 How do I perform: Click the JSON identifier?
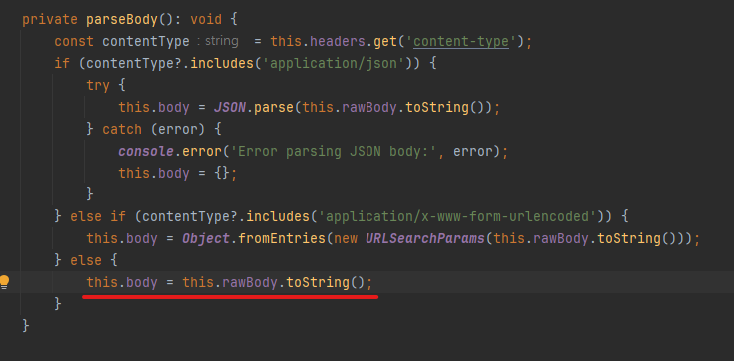[x=230, y=107]
